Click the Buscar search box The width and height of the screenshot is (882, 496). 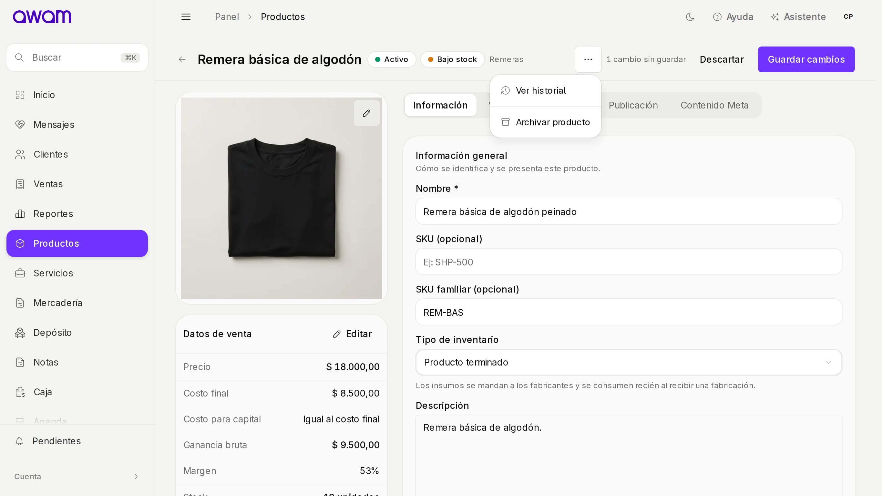tap(77, 57)
